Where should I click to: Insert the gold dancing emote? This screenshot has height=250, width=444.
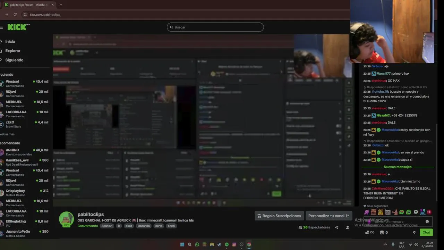[x=381, y=212]
